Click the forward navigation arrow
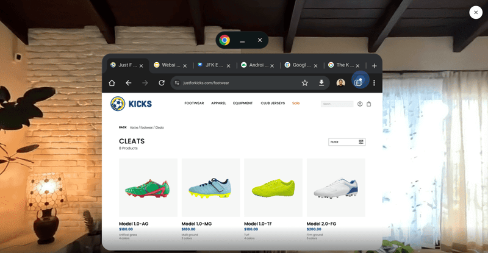The image size is (488, 253). point(145,83)
